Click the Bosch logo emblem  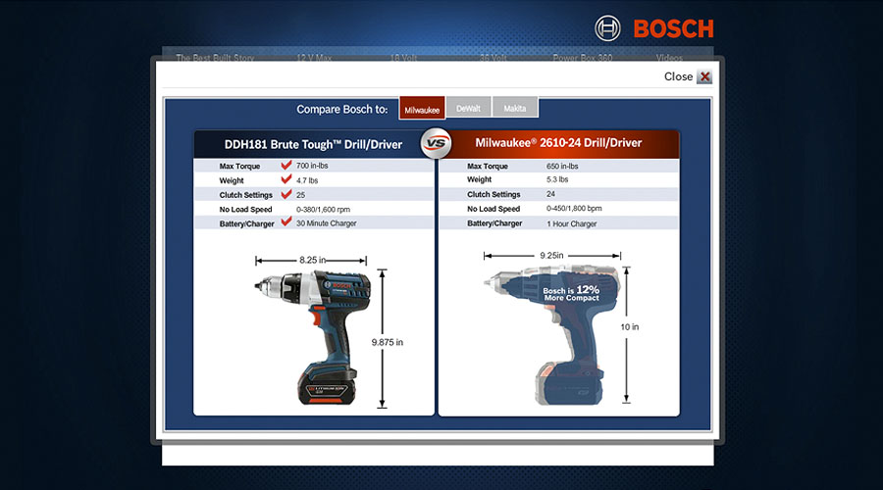tap(607, 28)
